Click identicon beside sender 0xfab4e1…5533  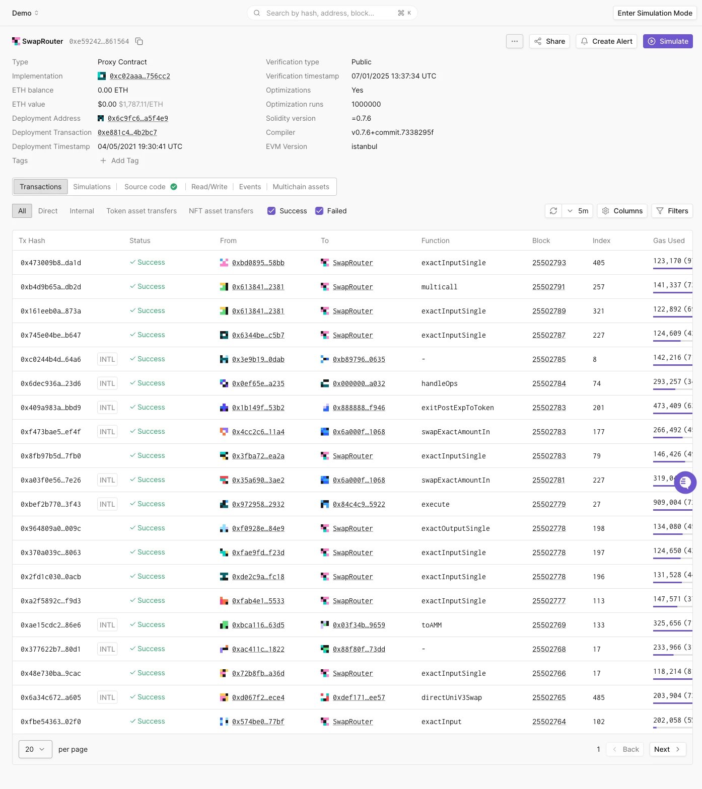click(x=224, y=601)
